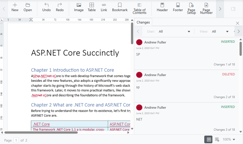243x144 pixels.
Task: Open a file with the Open button
Action: pyautogui.click(x=28, y=7)
